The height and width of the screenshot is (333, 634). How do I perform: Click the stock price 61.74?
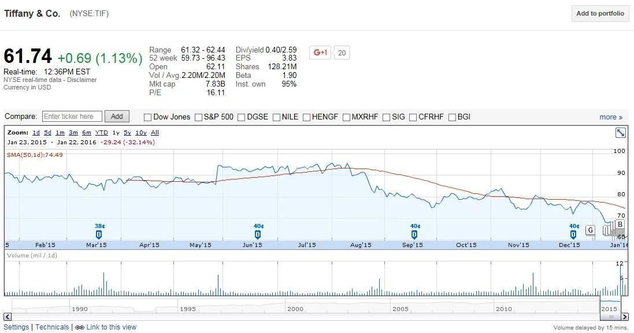coord(28,57)
